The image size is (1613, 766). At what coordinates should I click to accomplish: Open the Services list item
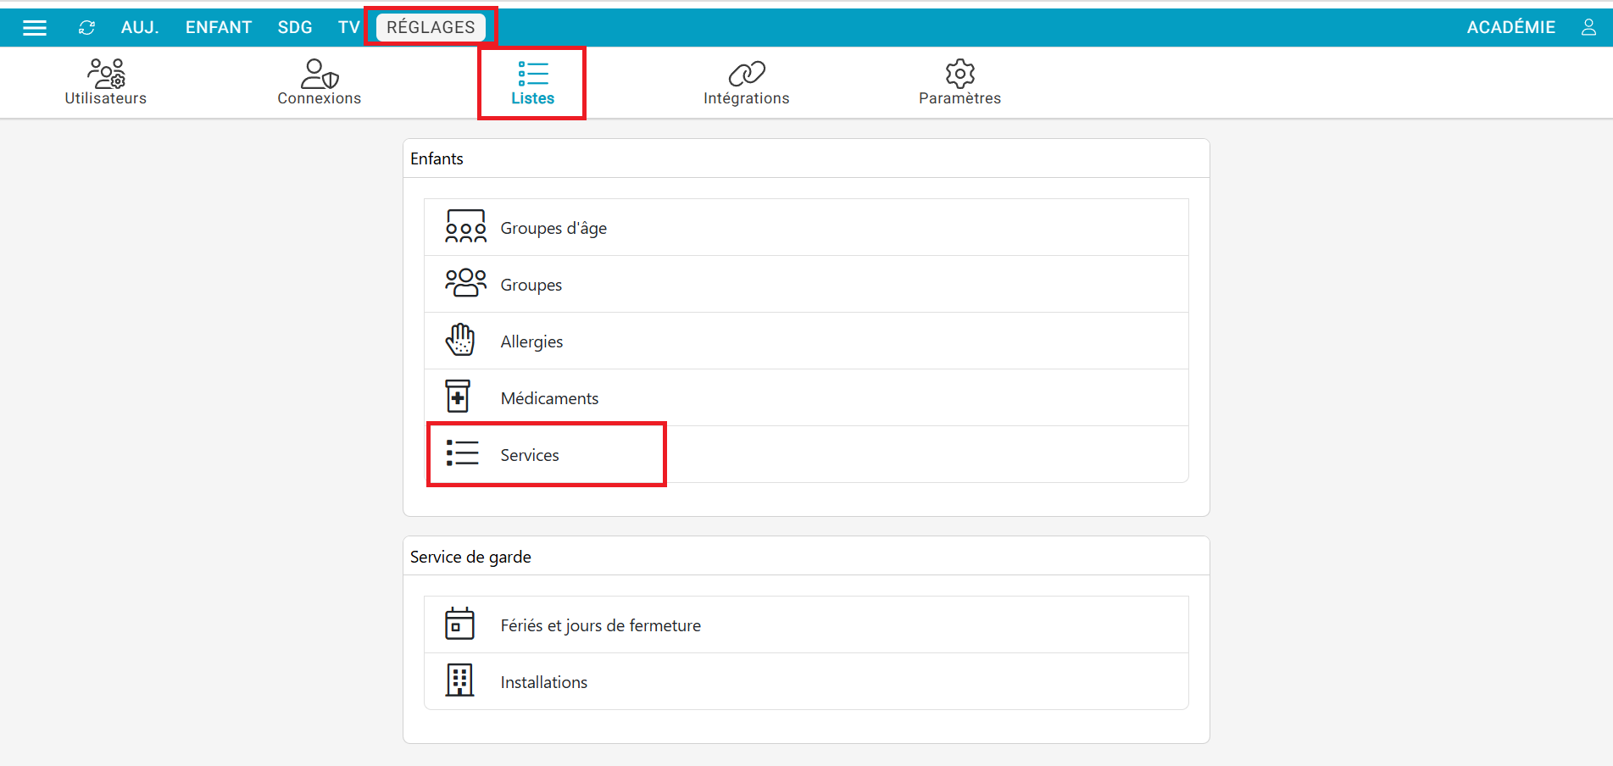click(x=530, y=455)
